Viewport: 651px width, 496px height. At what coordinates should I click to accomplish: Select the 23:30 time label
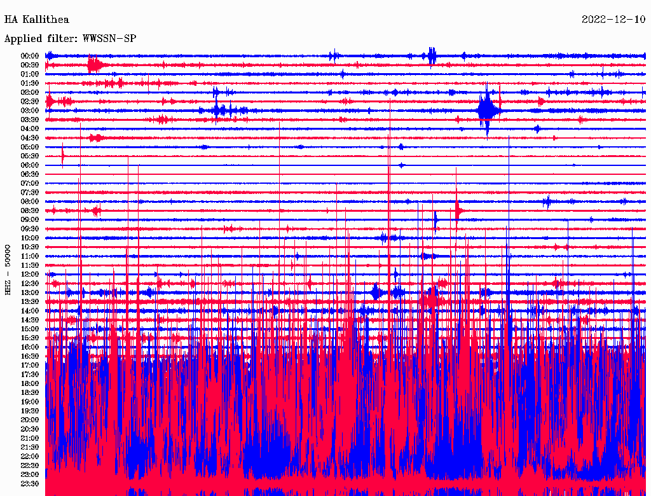30,484
